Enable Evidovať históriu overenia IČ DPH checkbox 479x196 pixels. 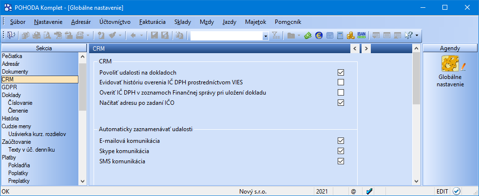coord(341,82)
